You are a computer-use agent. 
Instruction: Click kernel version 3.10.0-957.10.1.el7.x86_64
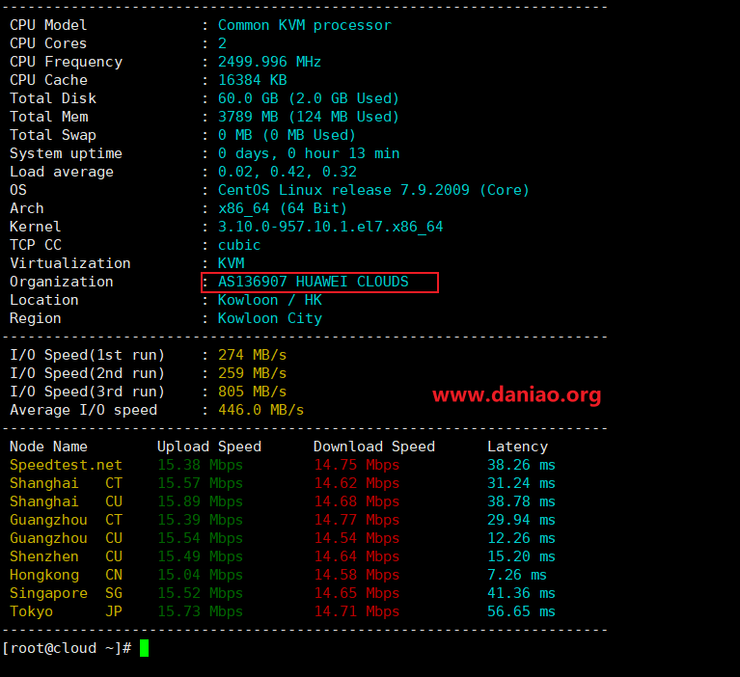(x=330, y=227)
